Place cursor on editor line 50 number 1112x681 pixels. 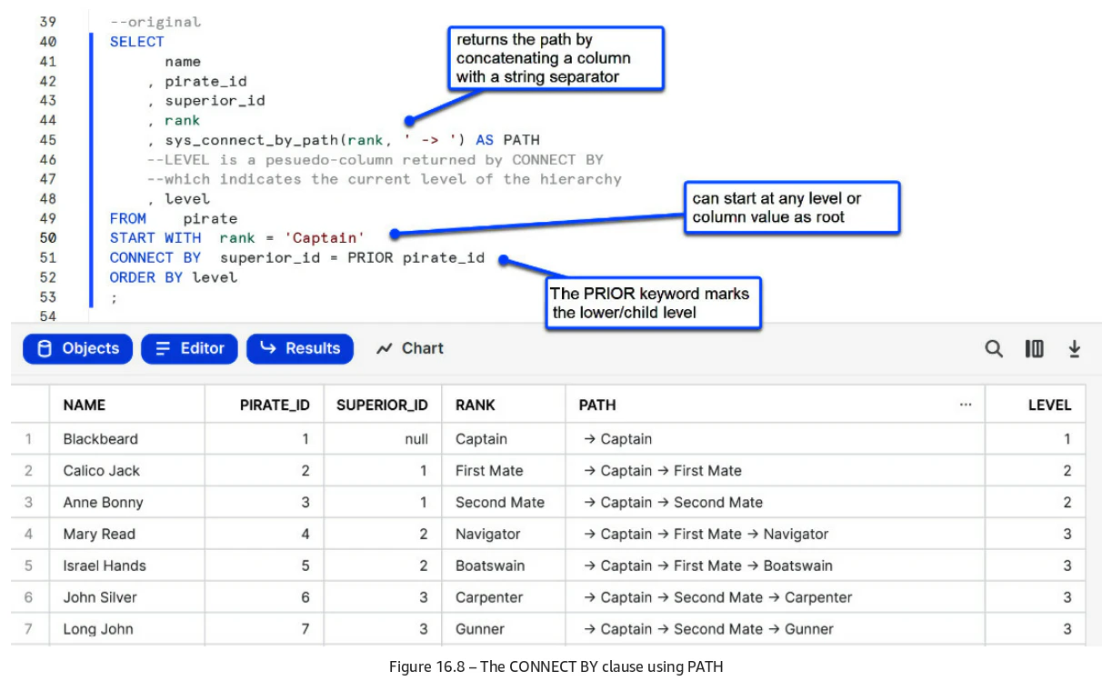coord(47,238)
